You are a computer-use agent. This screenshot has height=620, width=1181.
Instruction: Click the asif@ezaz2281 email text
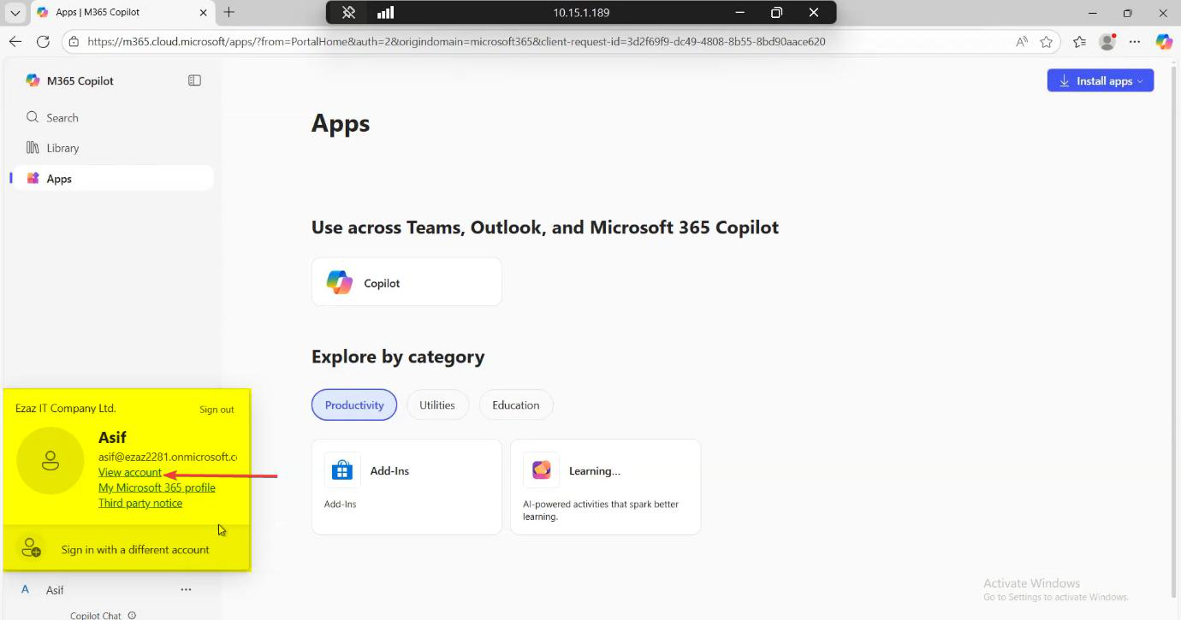point(168,457)
